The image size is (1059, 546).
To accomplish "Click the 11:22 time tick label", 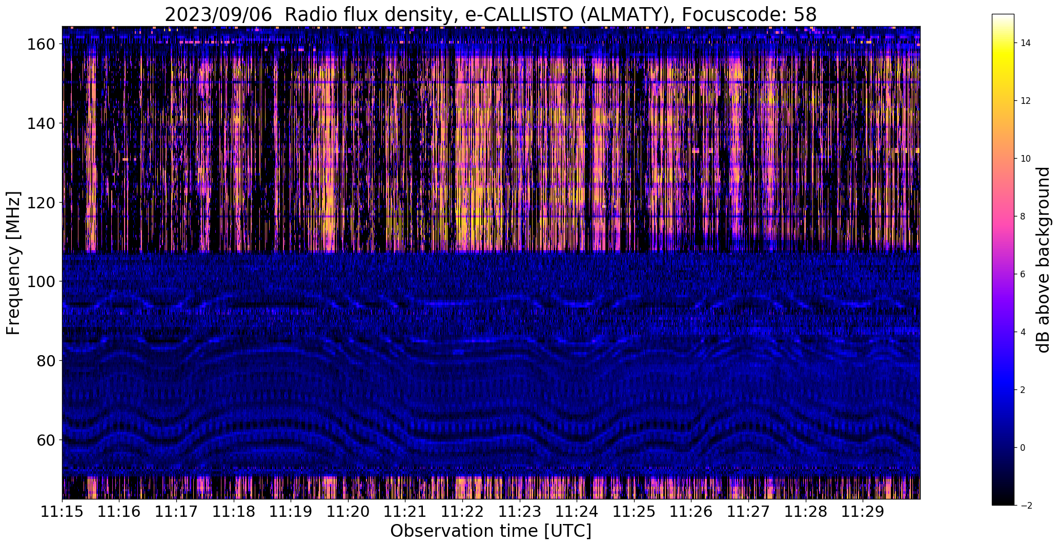I will tap(462, 512).
